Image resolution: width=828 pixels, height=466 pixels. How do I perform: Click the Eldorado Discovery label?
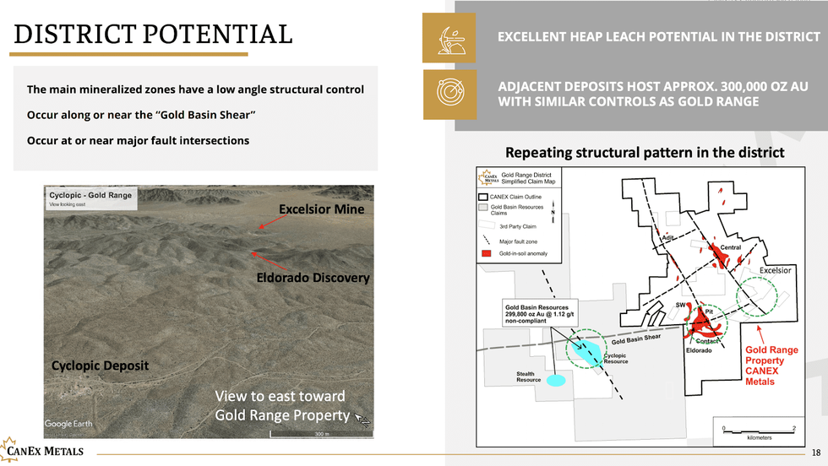click(x=313, y=278)
